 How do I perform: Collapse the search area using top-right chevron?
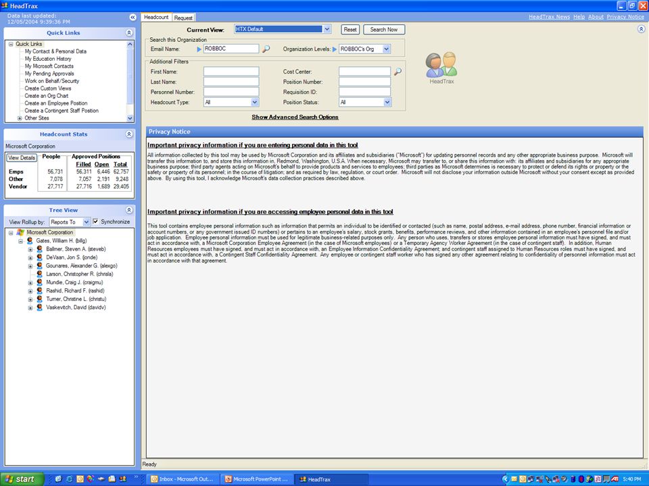[641, 29]
